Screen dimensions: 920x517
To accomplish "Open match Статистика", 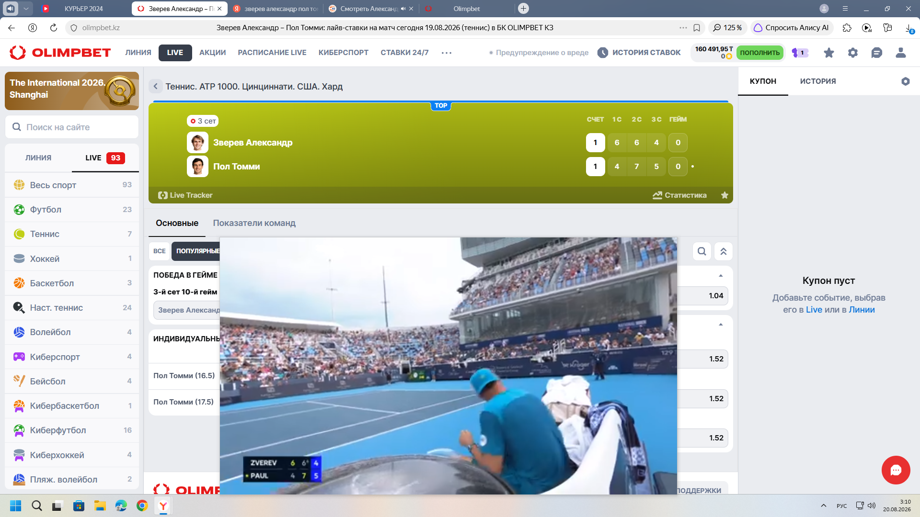I will tap(679, 195).
